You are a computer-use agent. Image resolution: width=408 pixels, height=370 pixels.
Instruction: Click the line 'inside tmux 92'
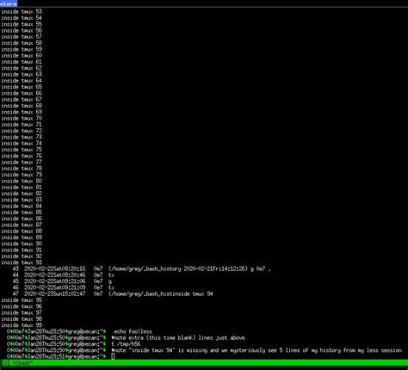point(22,256)
